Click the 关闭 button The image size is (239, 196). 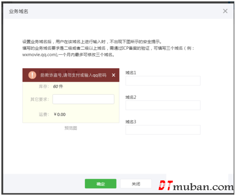pyautogui.click(x=136, y=183)
